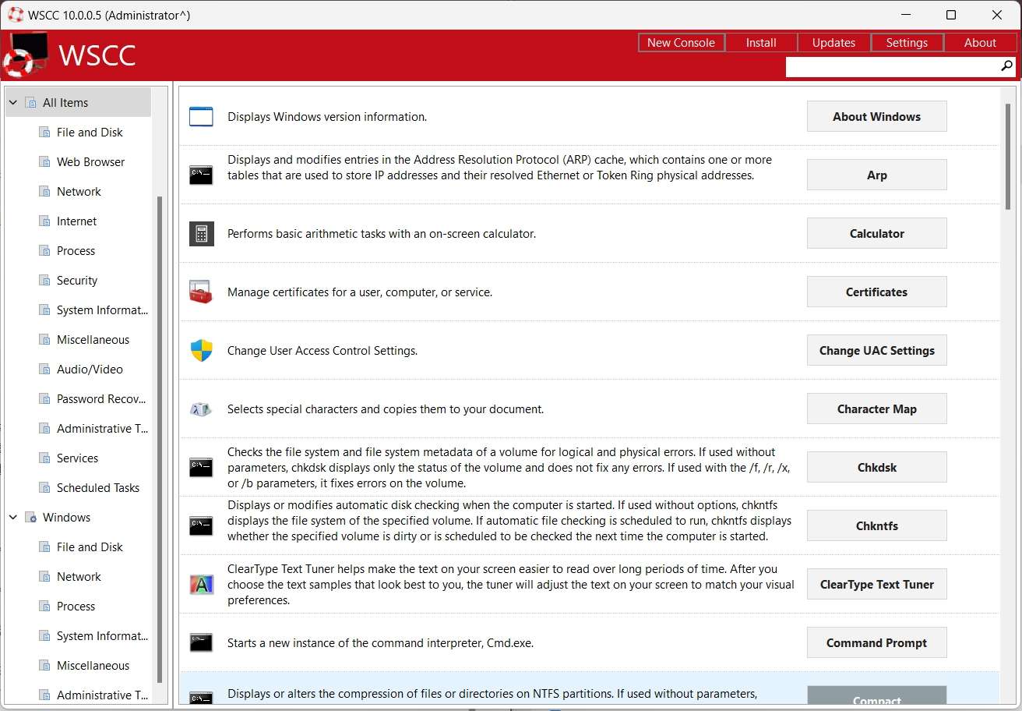Select All Items in the tree
This screenshot has height=711, width=1022.
[x=78, y=103]
